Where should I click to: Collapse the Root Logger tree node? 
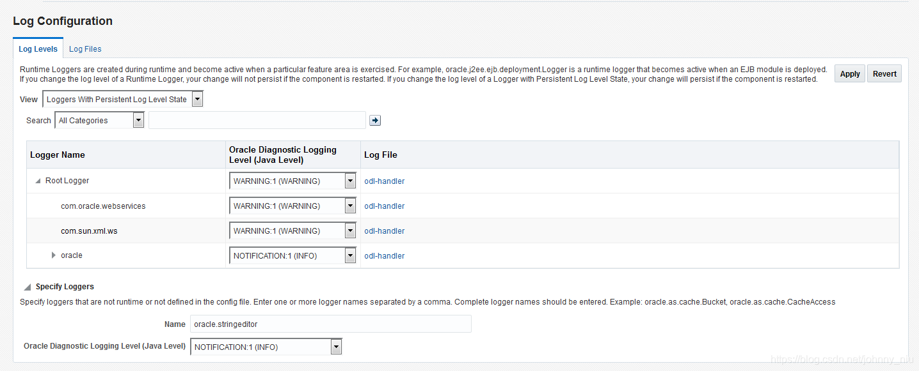(38, 181)
